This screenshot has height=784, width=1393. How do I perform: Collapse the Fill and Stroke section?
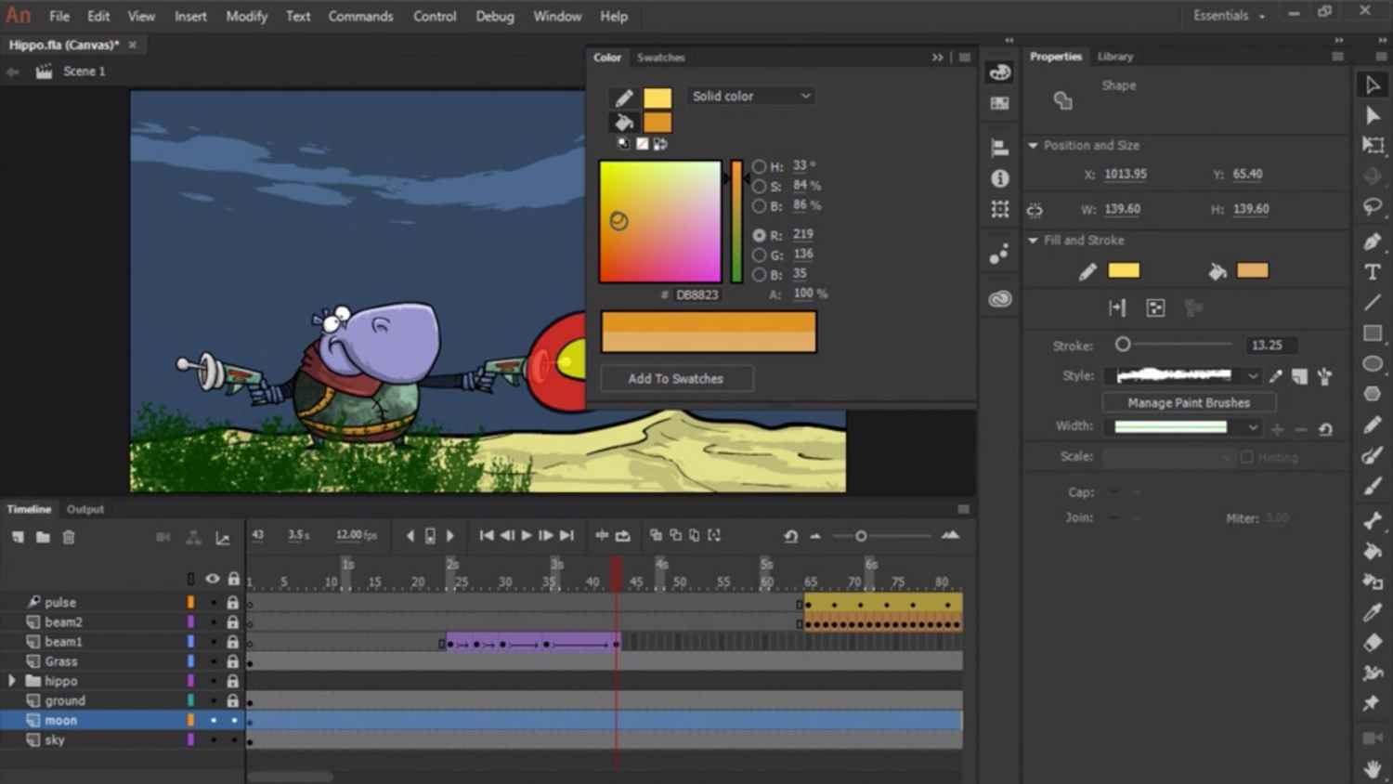1033,241
